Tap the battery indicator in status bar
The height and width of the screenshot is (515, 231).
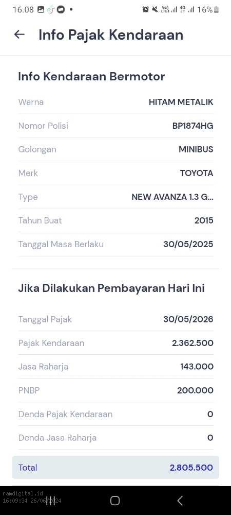coord(216,9)
